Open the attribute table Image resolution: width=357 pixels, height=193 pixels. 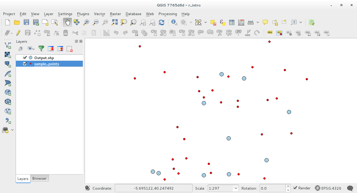[x=232, y=22]
